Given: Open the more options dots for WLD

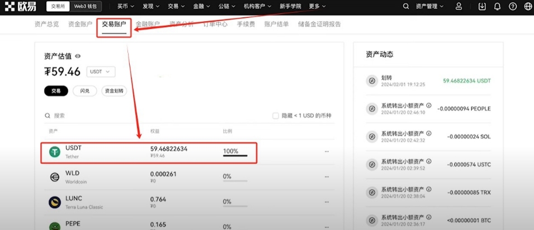Looking at the screenshot, I should click(x=327, y=177).
